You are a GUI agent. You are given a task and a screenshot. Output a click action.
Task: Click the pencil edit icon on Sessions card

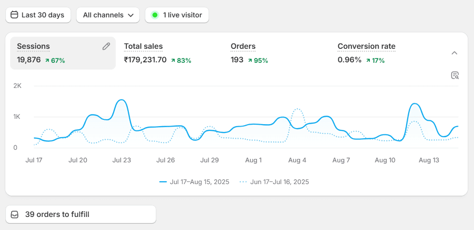pyautogui.click(x=106, y=46)
